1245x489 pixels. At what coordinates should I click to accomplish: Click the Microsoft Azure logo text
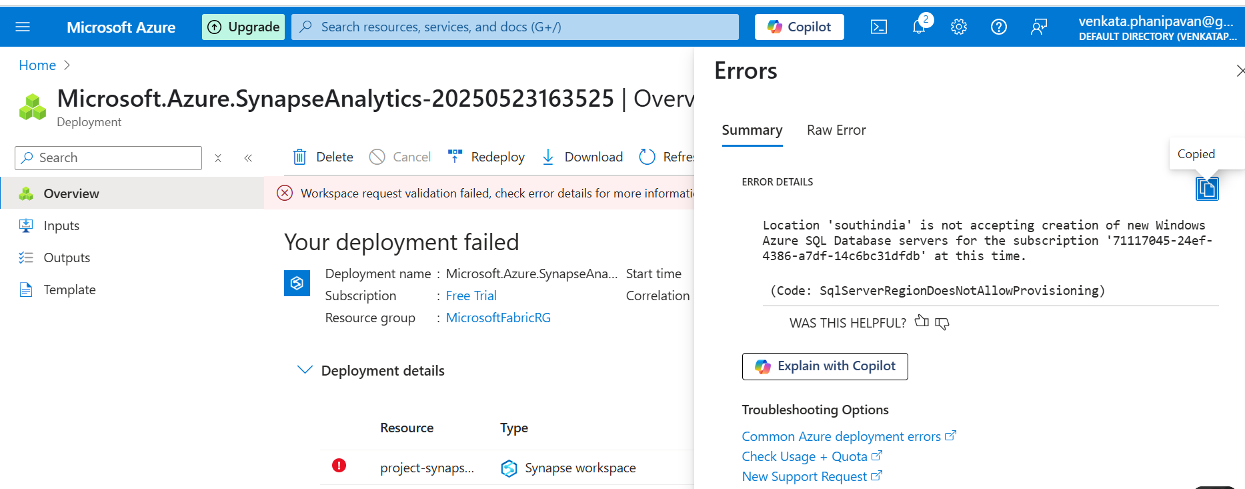click(x=121, y=27)
